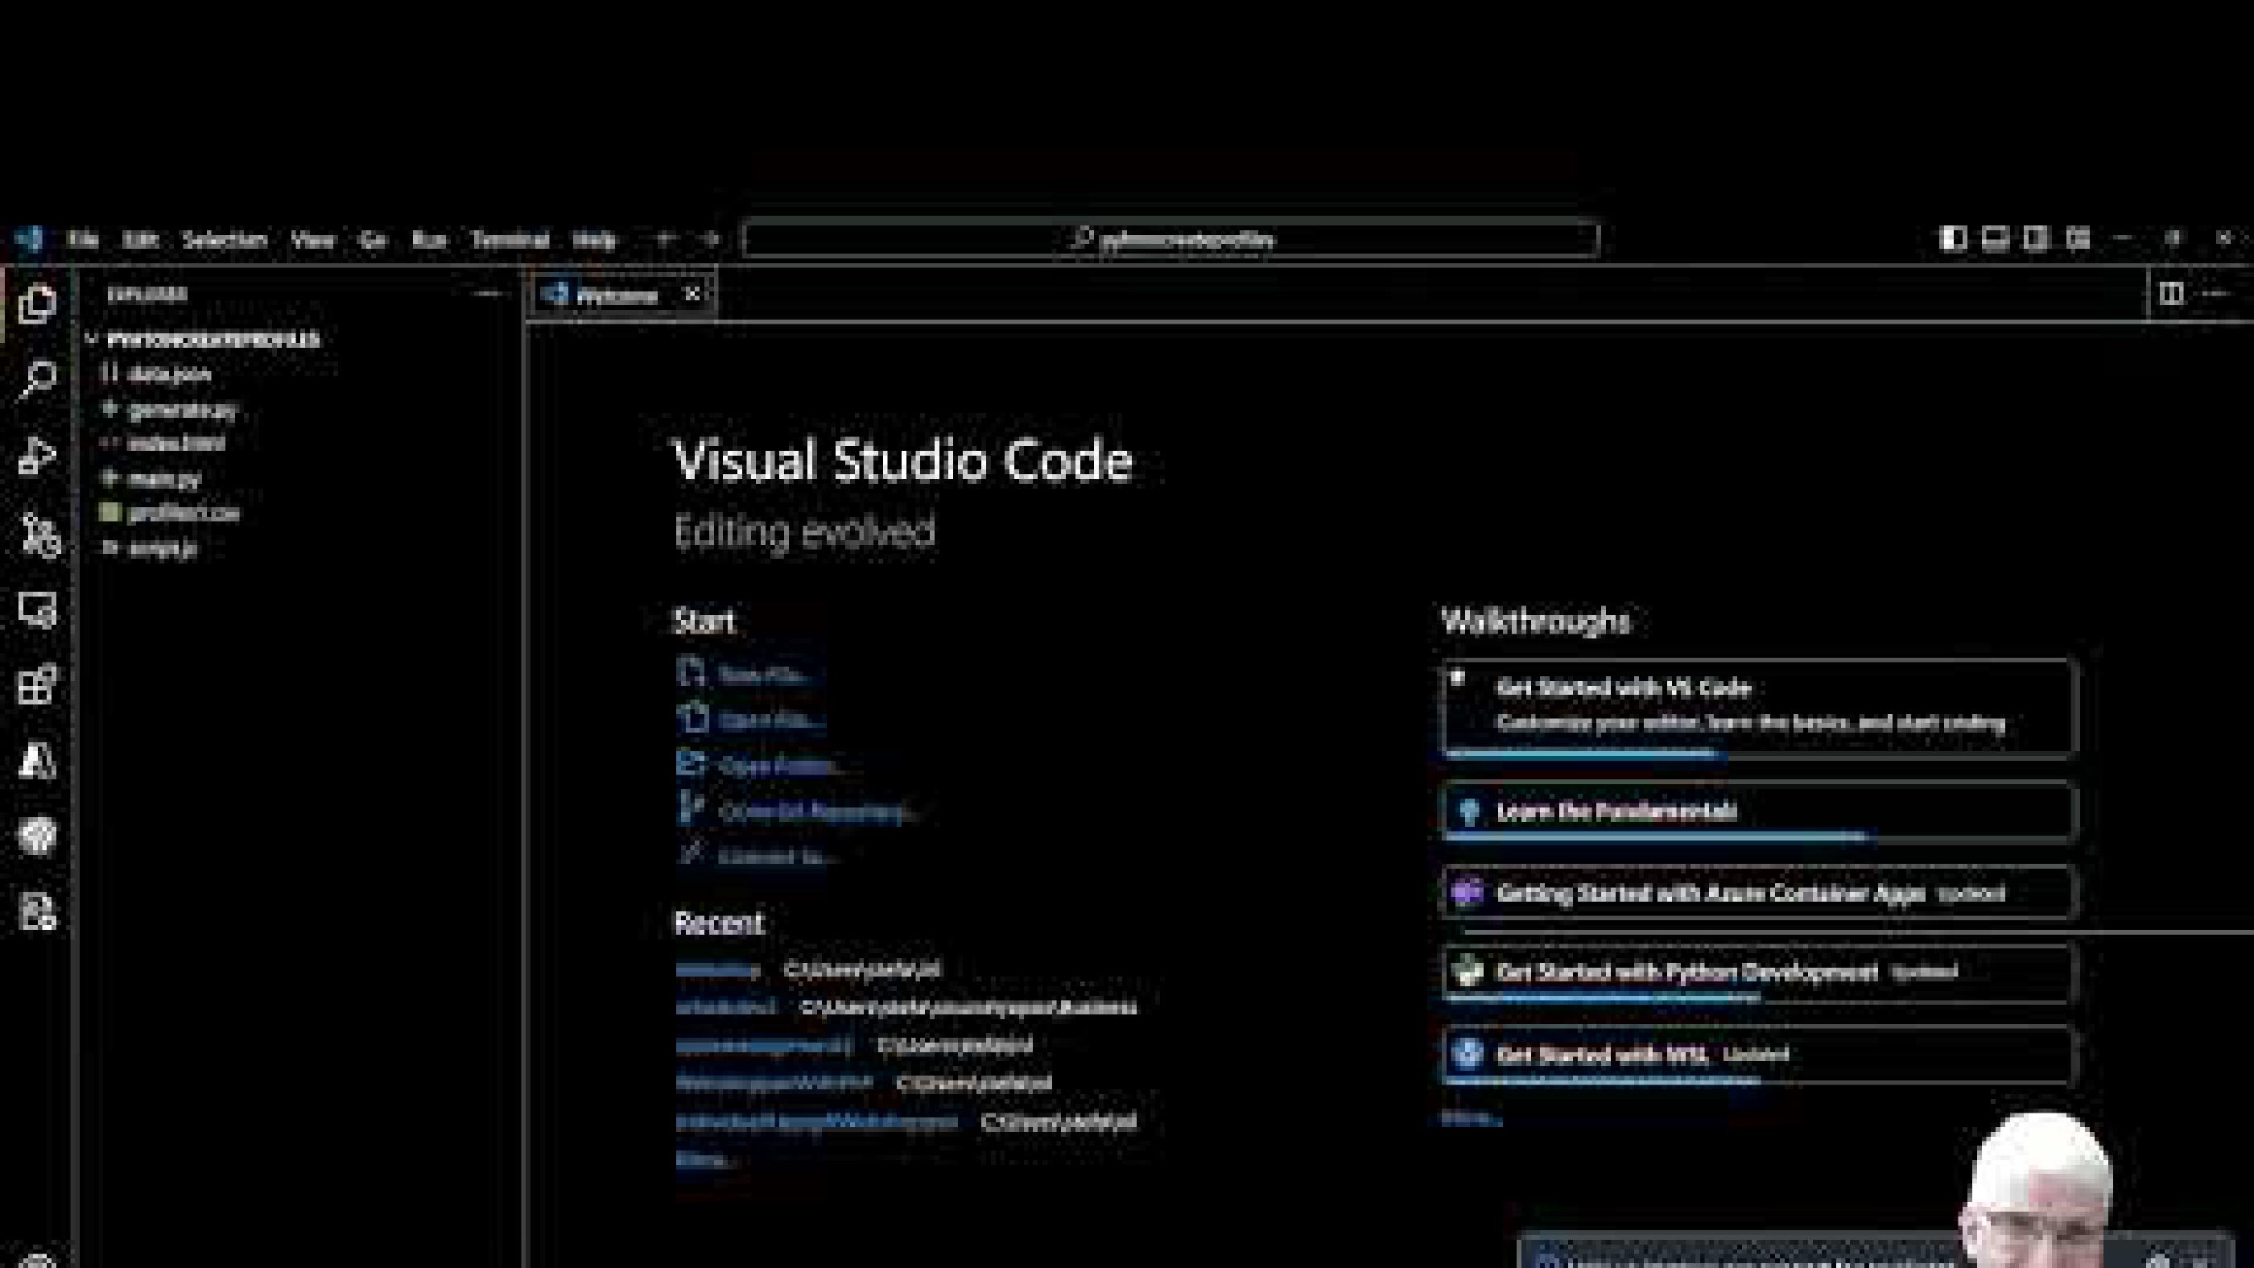
Task: Open Run and Debug view
Action: 37,456
